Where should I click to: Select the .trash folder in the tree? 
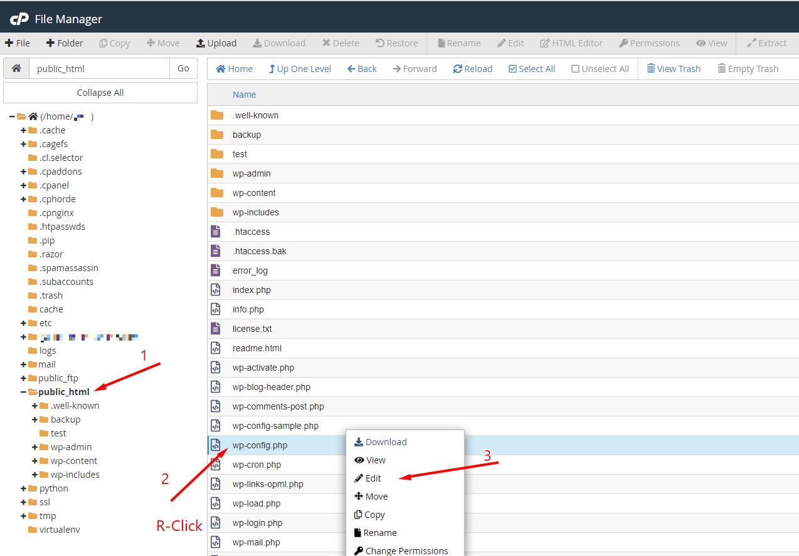(x=51, y=296)
